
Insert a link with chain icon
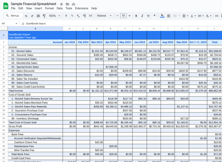(x=217, y=16)
